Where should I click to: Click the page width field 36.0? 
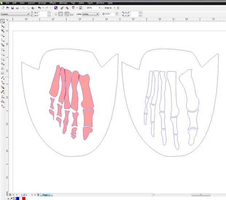coord(40,13)
